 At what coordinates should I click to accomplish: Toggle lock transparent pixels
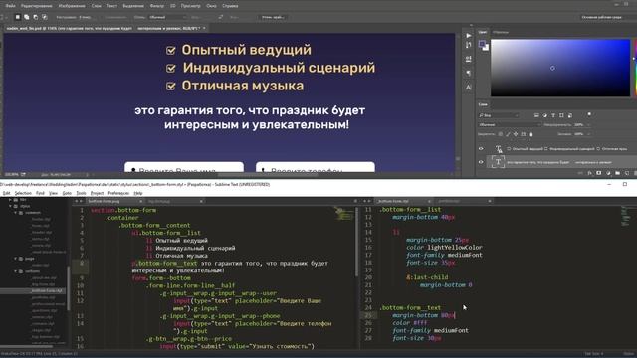point(500,134)
